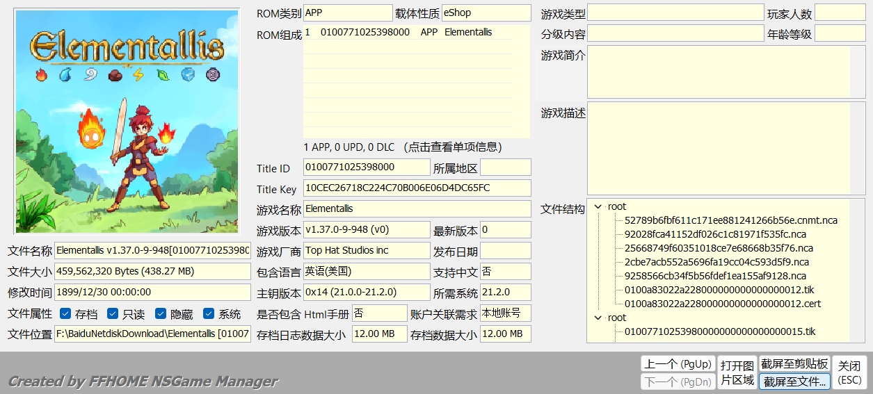Select 52789b6fbf611c171ee881241266b56e.cnmt.nca
The image size is (873, 394).
(731, 220)
